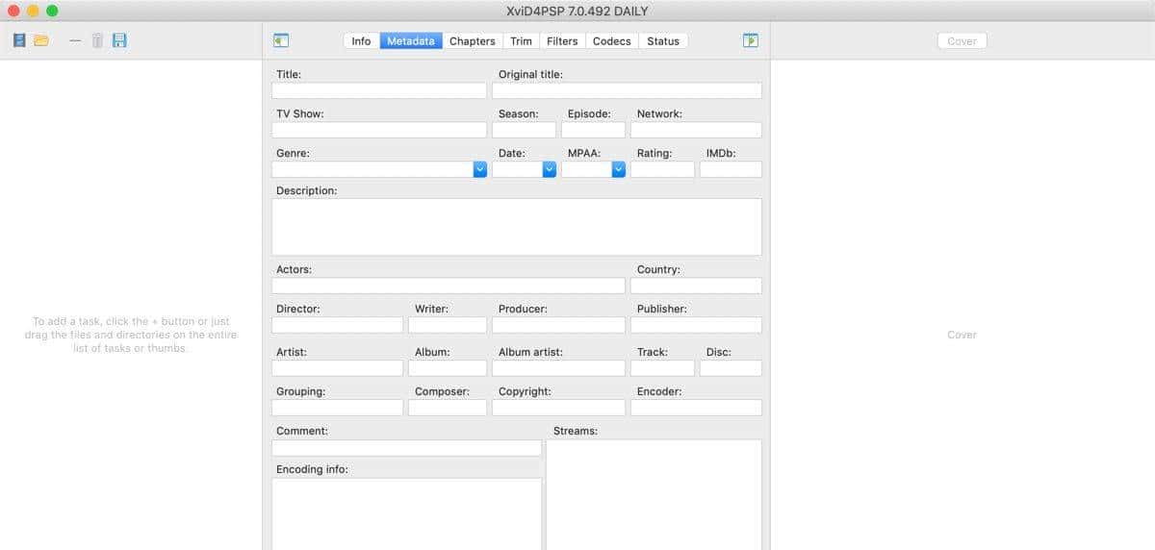Click the add video file film icon
The height and width of the screenshot is (550, 1155).
(19, 40)
